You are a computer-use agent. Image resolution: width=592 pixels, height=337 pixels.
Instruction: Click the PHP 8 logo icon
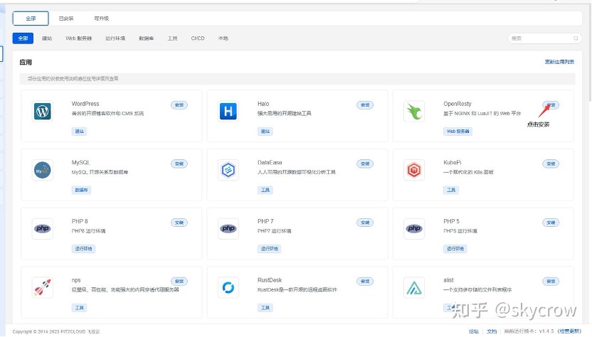(42, 229)
